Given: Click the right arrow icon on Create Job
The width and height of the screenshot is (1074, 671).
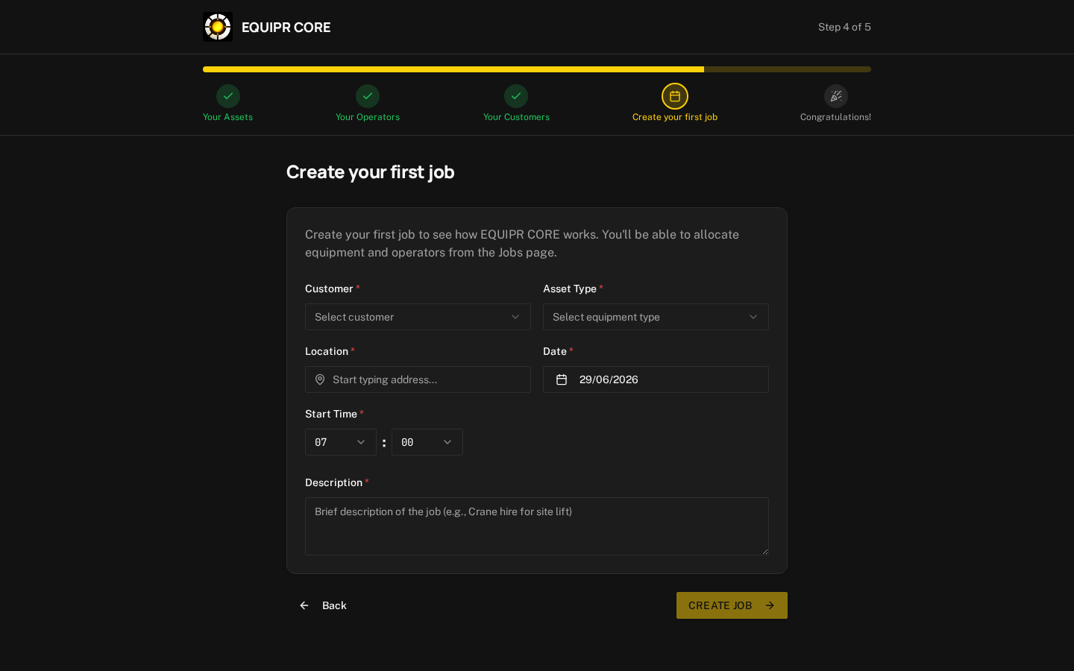Looking at the screenshot, I should (x=770, y=605).
